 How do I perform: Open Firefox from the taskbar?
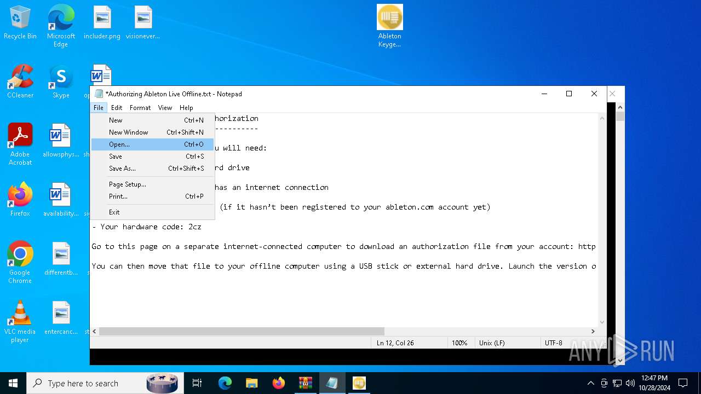click(x=279, y=383)
